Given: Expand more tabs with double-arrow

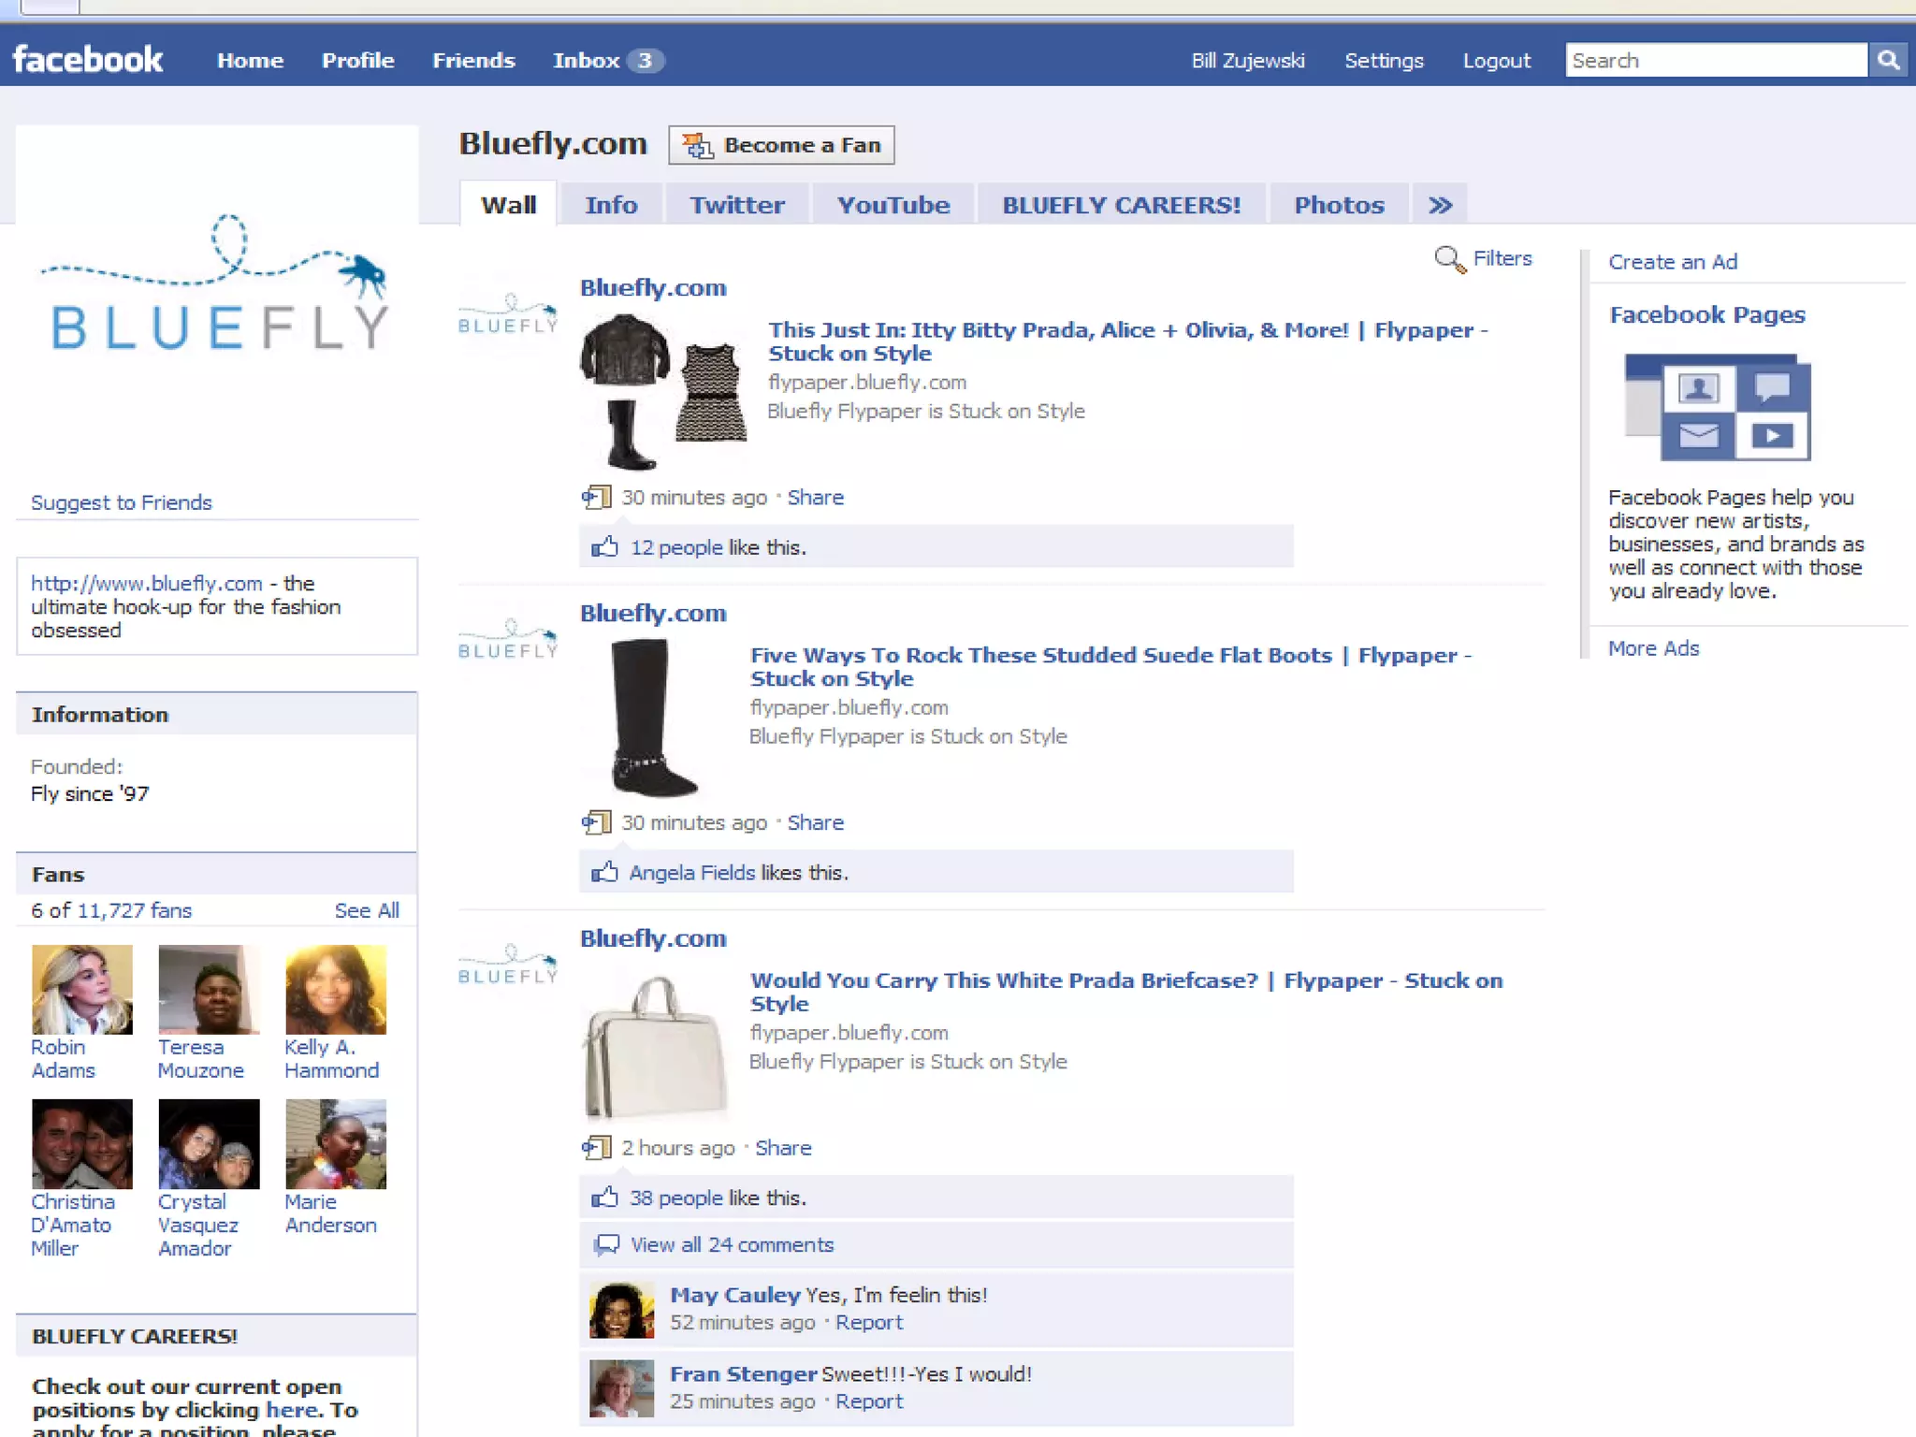Looking at the screenshot, I should click(1440, 205).
